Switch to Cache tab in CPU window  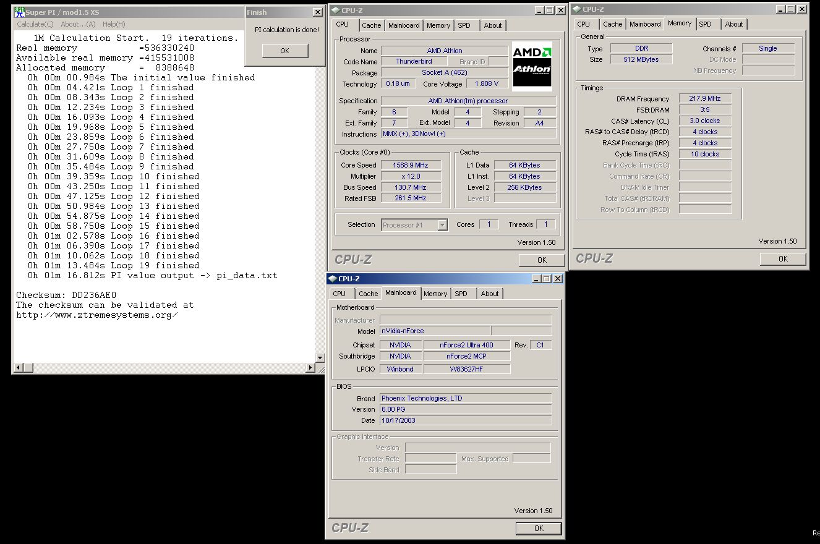tap(371, 25)
